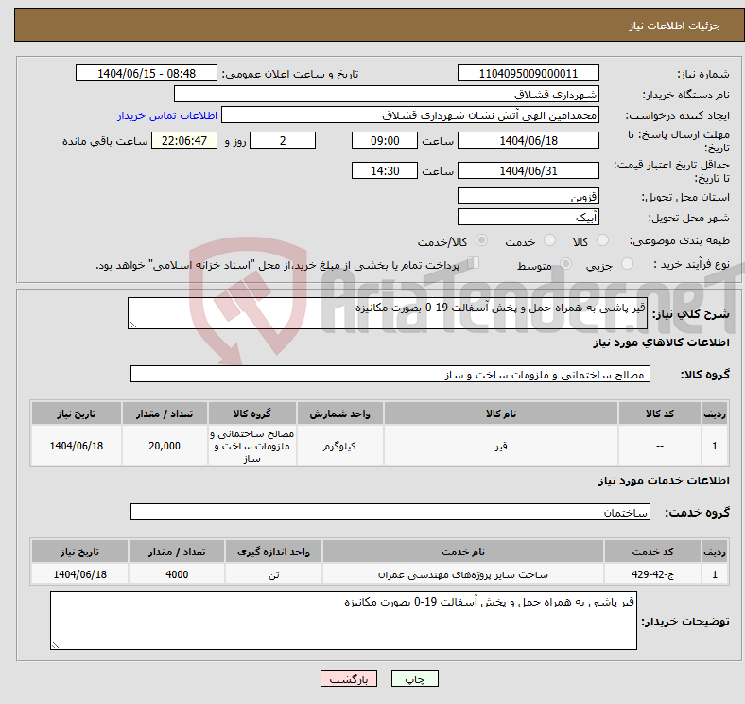Select the جزیی purchase type radio
Image resolution: width=745 pixels, height=704 pixels.
[x=627, y=263]
